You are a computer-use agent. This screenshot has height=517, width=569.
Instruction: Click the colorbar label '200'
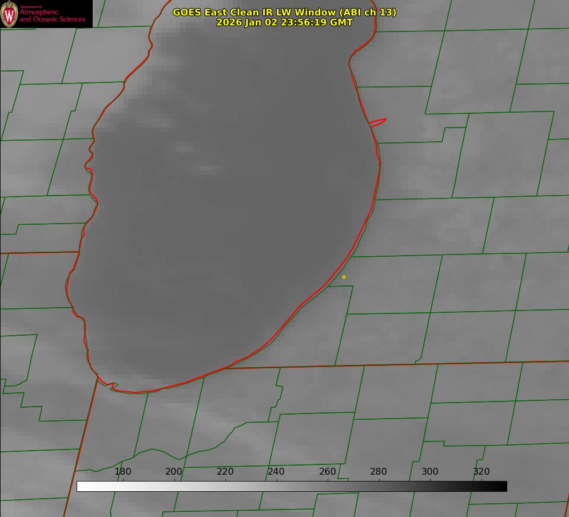click(x=174, y=471)
